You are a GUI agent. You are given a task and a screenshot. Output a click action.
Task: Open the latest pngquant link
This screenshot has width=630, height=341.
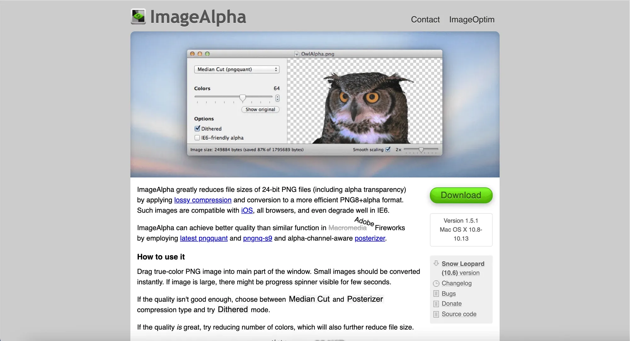coord(204,238)
